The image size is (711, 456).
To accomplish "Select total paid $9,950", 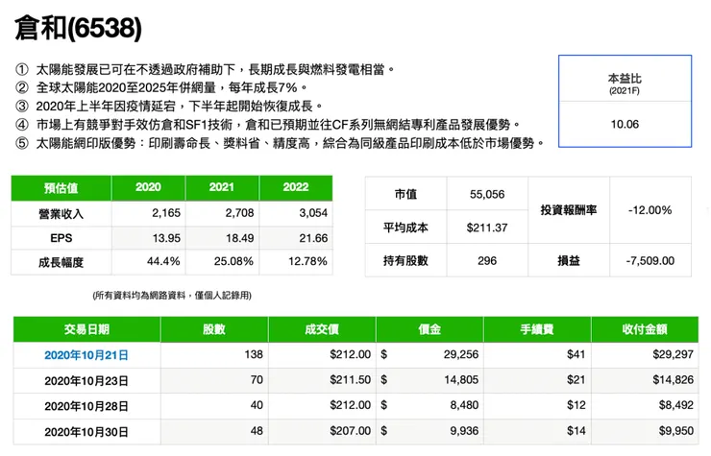I will pyautogui.click(x=676, y=431).
